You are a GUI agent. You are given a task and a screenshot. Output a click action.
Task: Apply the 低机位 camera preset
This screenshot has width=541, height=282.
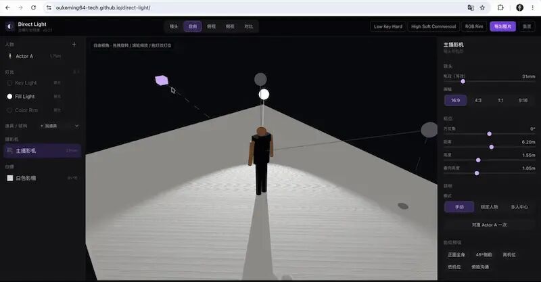pos(454,267)
